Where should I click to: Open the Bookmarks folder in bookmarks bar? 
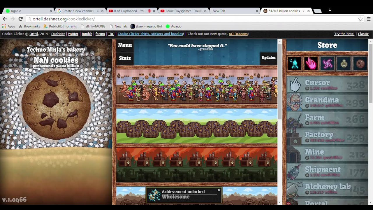29,26
